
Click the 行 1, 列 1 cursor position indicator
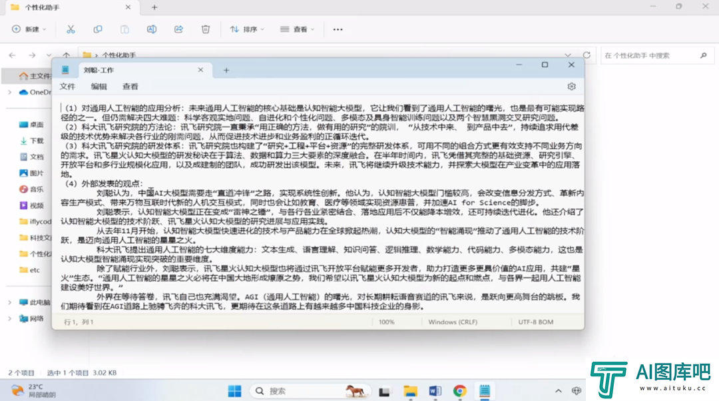(79, 322)
